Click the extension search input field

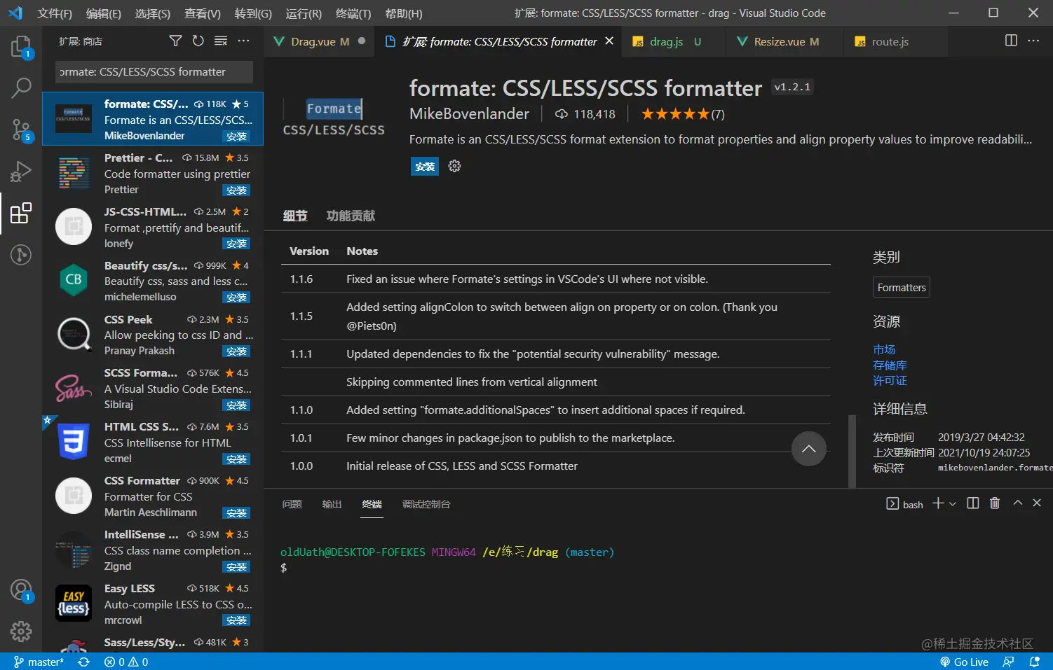(x=154, y=71)
